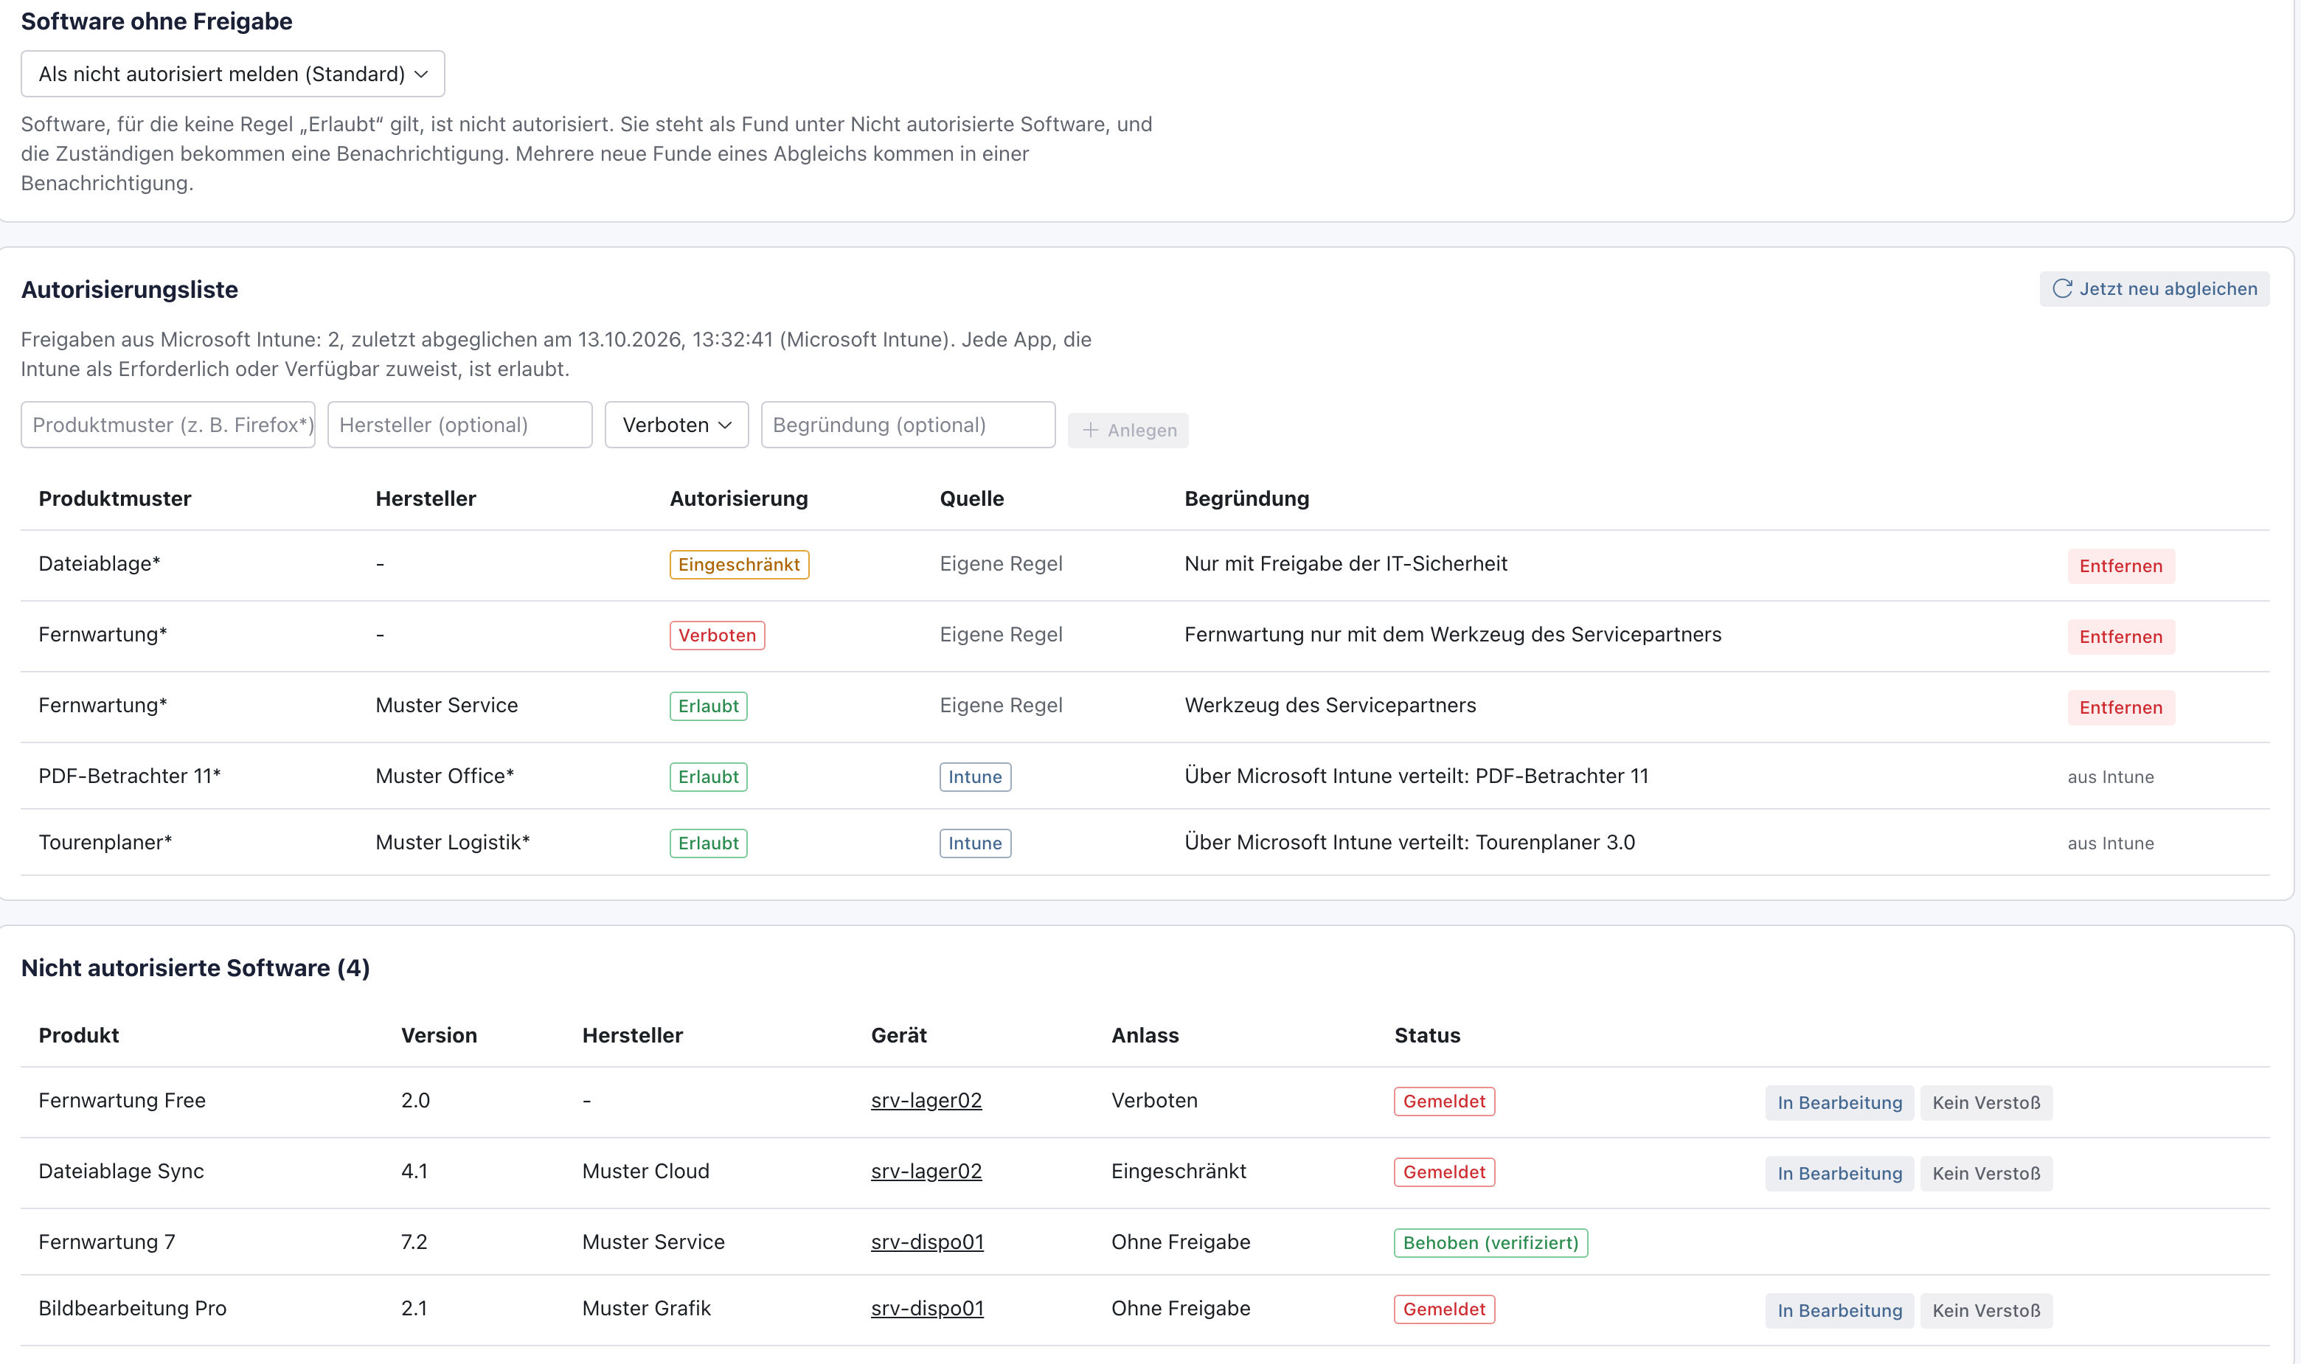Click the 'Status' column header
The image size is (2301, 1364).
[x=1427, y=1035]
